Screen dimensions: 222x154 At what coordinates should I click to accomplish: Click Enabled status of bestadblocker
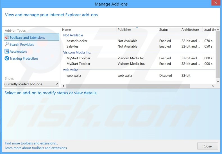[x=165, y=41]
